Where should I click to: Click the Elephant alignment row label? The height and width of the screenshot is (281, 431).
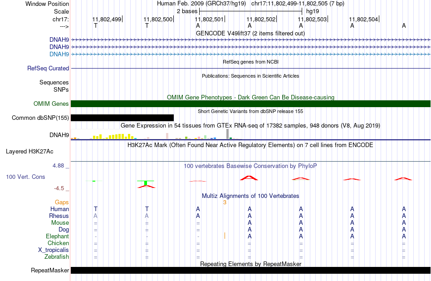click(58, 236)
